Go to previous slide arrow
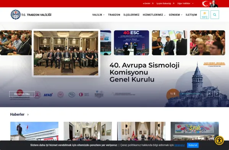This screenshot has width=229, height=150. [210, 94]
